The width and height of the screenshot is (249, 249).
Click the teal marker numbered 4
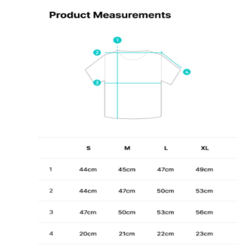(186, 72)
